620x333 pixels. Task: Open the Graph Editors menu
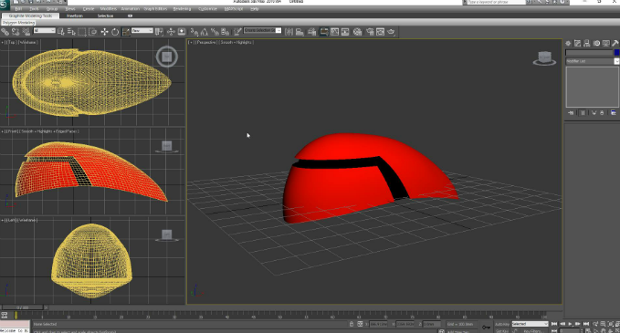click(155, 9)
